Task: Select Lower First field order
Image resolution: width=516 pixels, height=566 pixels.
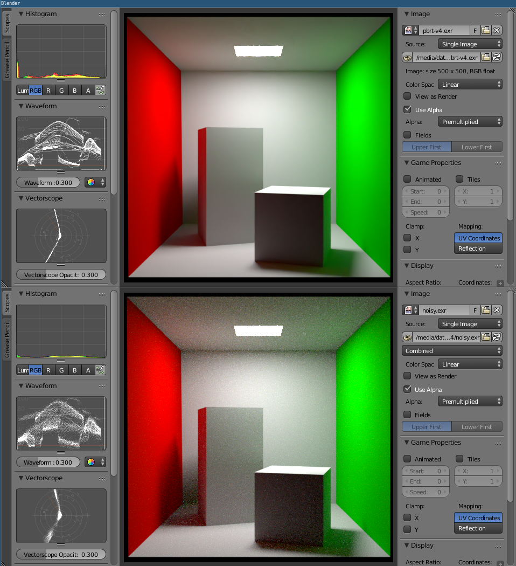Action: 477,147
